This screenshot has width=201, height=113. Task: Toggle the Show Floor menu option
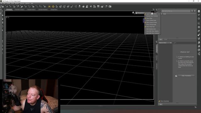point(152,18)
